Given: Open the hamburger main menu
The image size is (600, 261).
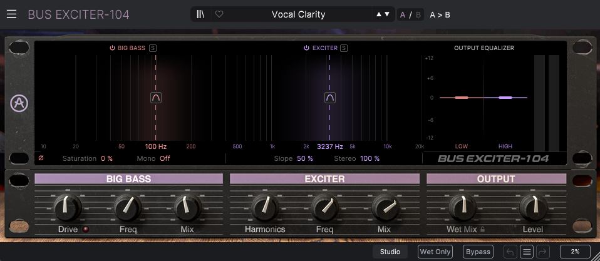Looking at the screenshot, I should (x=11, y=14).
